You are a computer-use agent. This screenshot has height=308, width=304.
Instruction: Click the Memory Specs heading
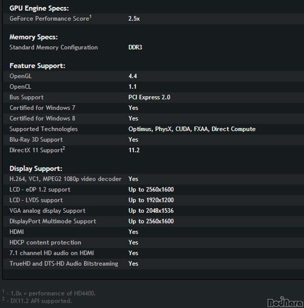coord(33,37)
